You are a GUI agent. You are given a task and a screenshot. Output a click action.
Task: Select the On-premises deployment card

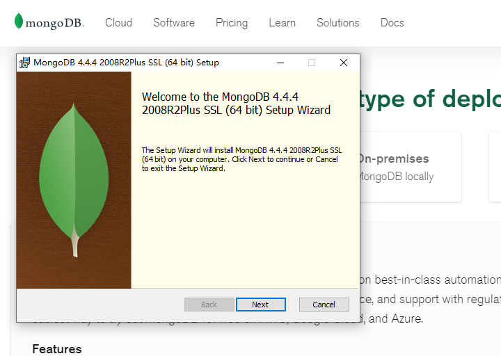[411, 167]
